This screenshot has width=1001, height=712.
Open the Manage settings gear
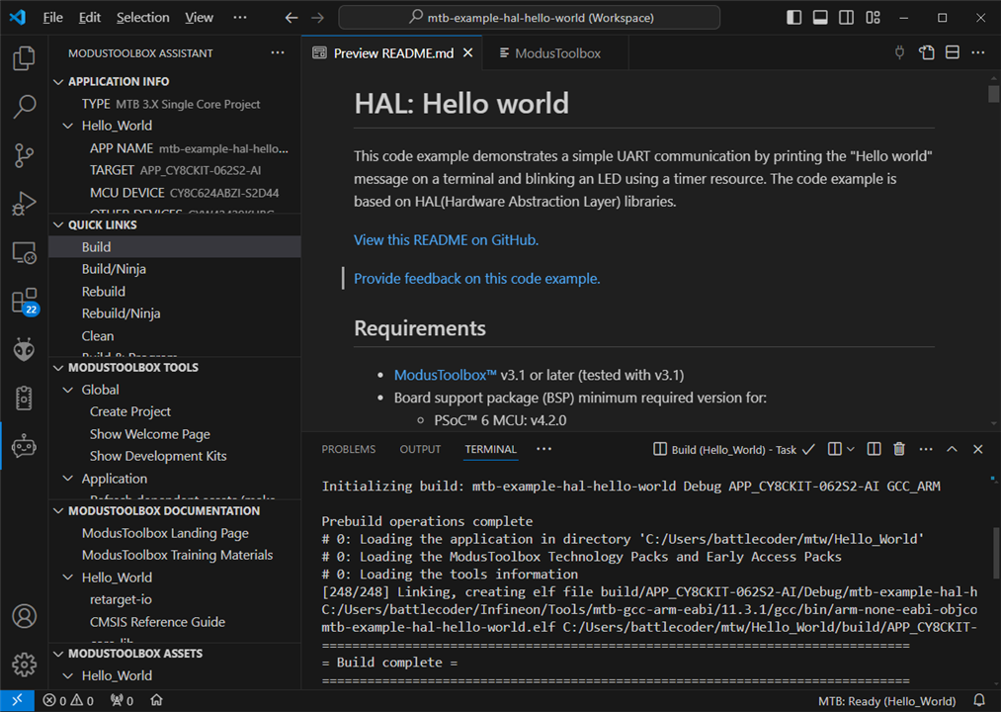tap(24, 665)
